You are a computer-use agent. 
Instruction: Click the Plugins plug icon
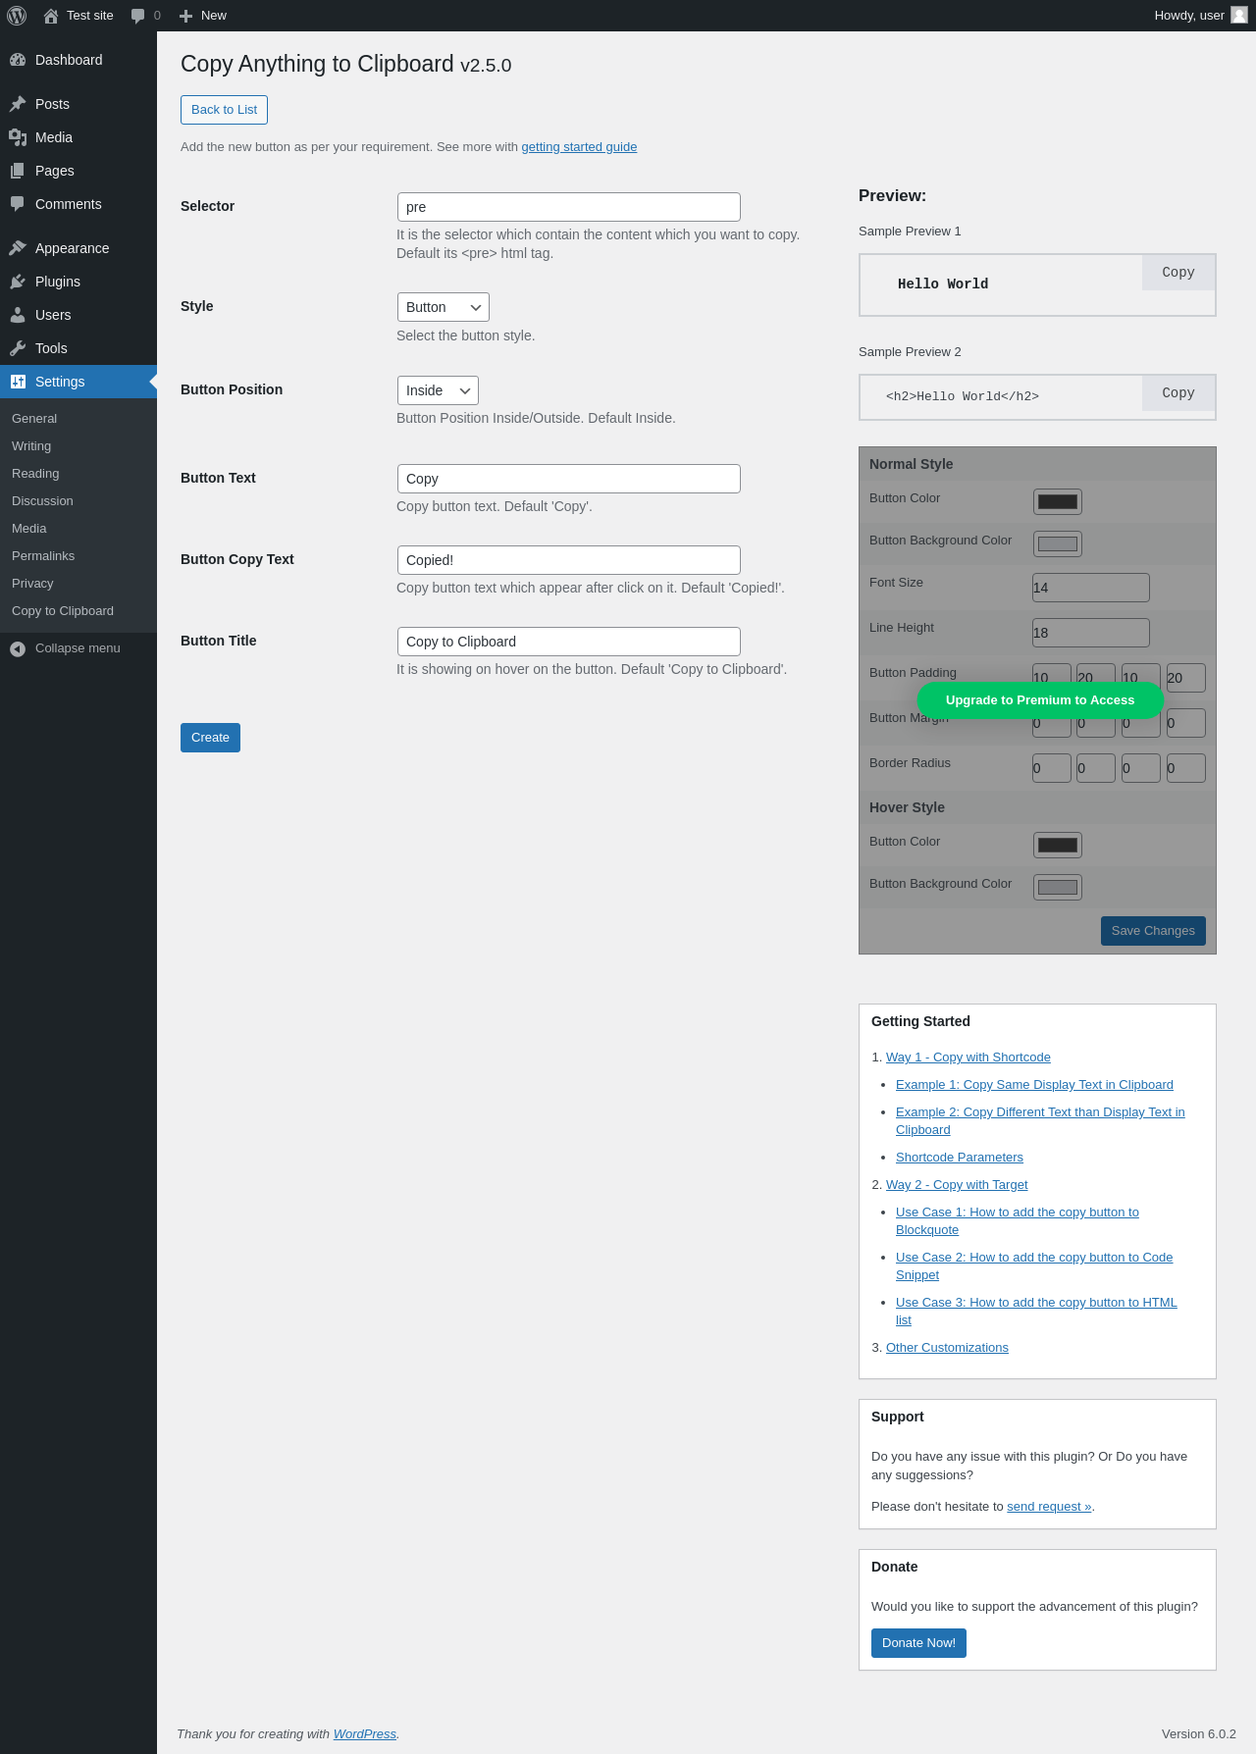point(18,282)
